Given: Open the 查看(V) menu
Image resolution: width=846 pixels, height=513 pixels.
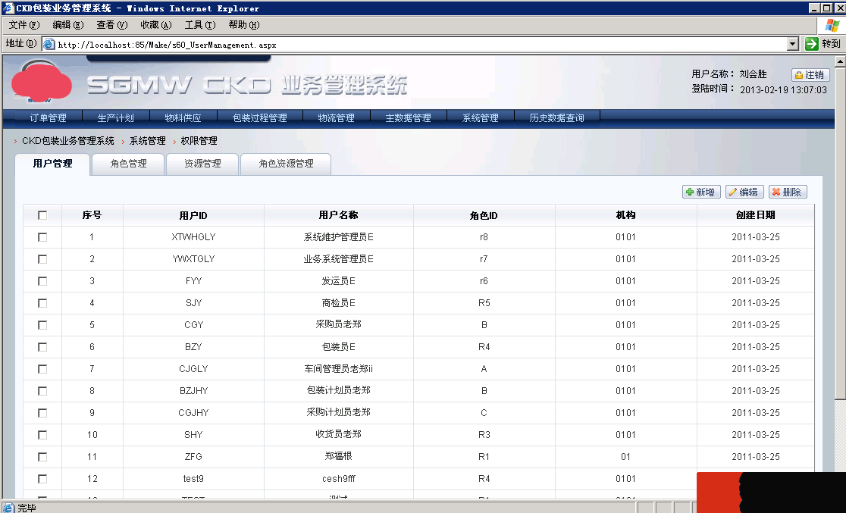Looking at the screenshot, I should pyautogui.click(x=111, y=25).
